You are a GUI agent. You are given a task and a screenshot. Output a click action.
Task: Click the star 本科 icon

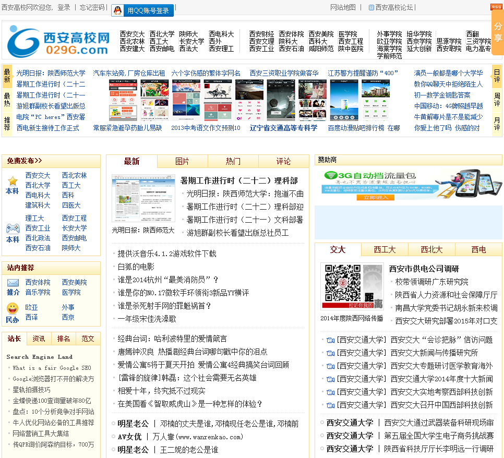(13, 181)
